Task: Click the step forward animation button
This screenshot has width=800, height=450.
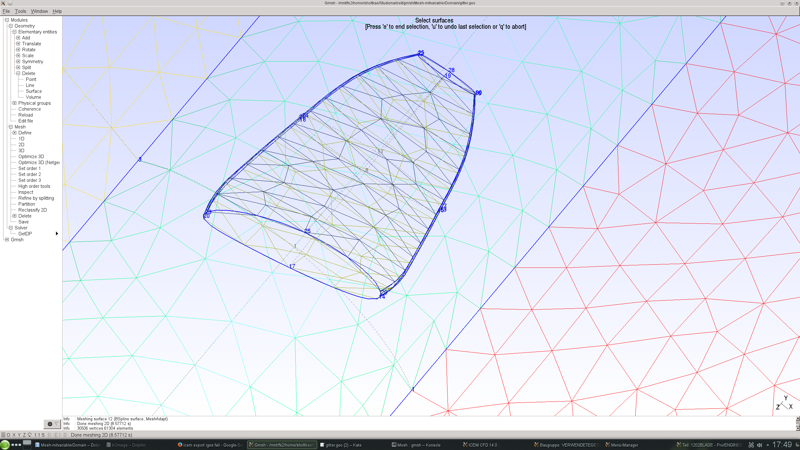Action: coord(66,435)
